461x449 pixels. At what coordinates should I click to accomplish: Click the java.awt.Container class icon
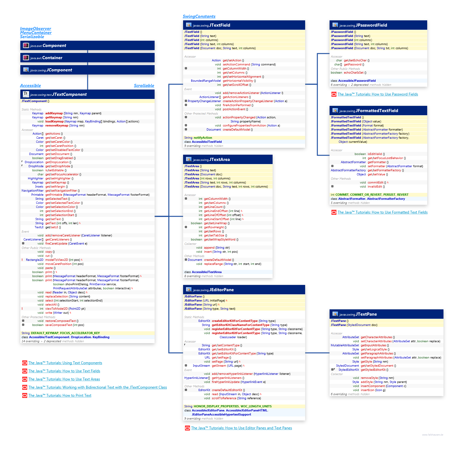click(x=26, y=58)
